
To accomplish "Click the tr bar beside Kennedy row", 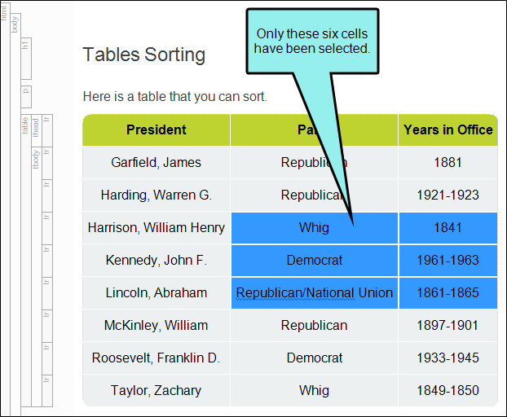I will (47, 261).
